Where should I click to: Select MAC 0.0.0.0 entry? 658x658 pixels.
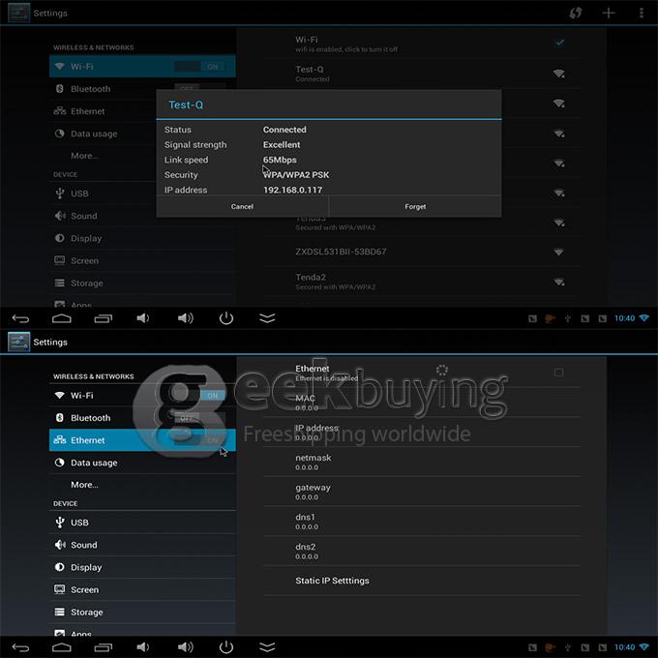[x=422, y=403]
